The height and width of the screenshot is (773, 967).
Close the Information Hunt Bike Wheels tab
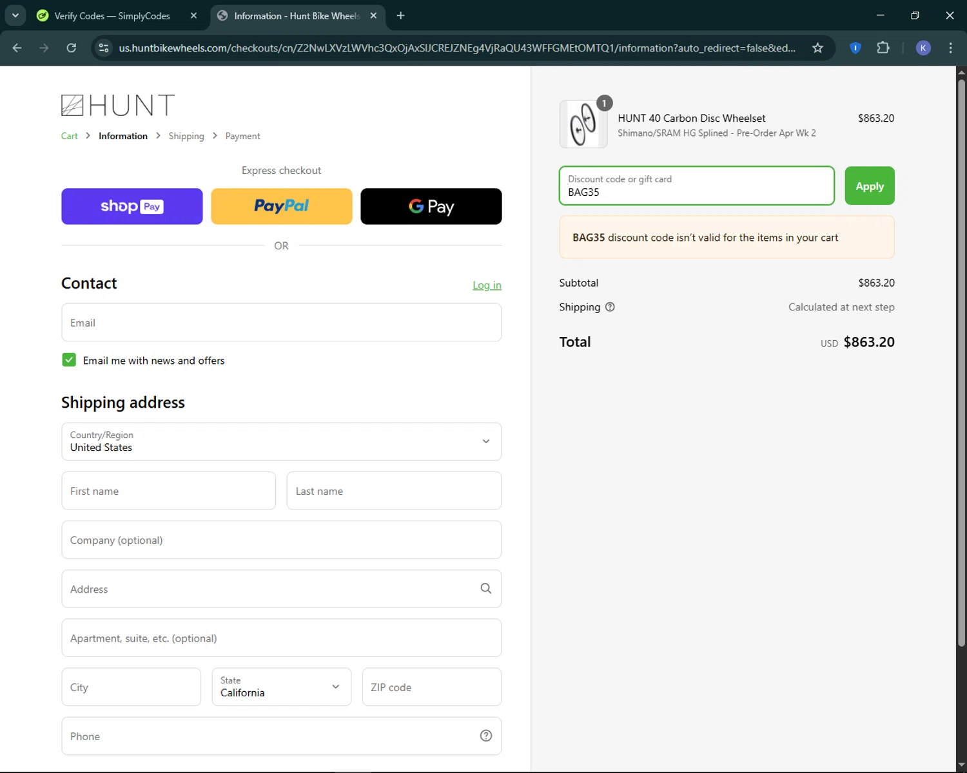tap(373, 15)
